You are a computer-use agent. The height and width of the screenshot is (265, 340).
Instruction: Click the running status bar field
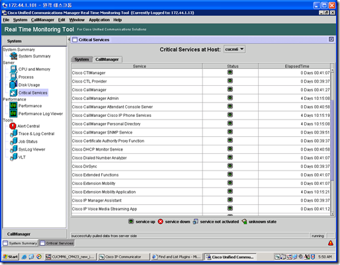[x=318, y=236]
